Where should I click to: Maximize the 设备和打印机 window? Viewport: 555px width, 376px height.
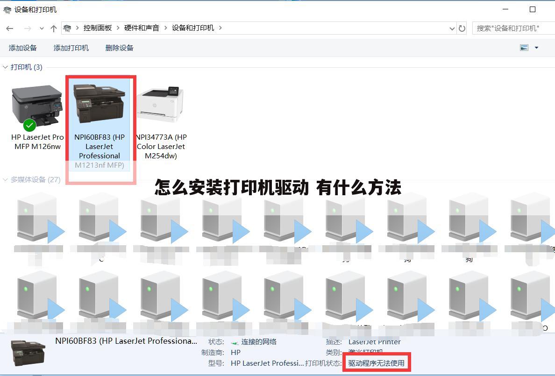(533, 9)
